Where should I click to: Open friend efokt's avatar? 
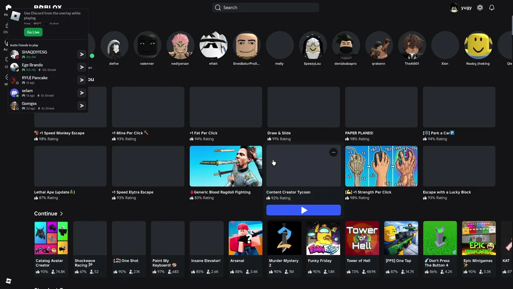coord(213,45)
